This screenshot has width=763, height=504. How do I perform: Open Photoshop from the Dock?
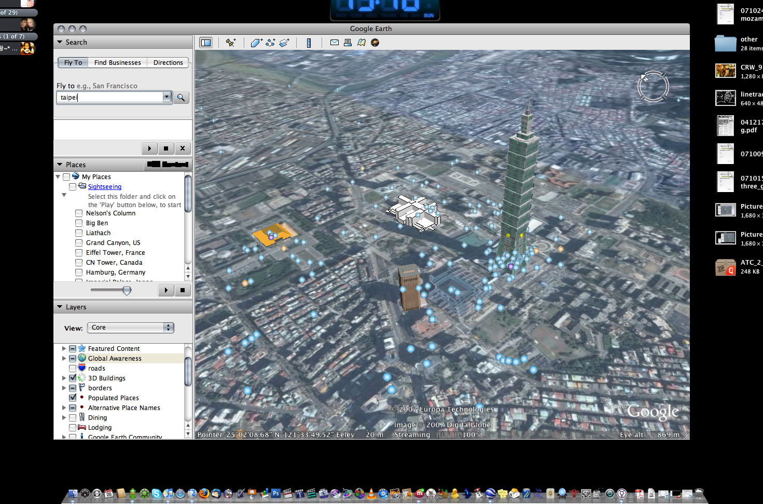[x=275, y=494]
